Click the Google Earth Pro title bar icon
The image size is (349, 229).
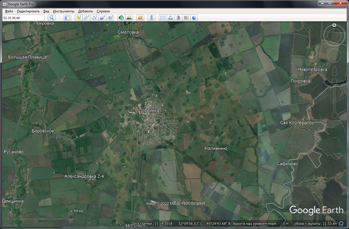pos(5,4)
